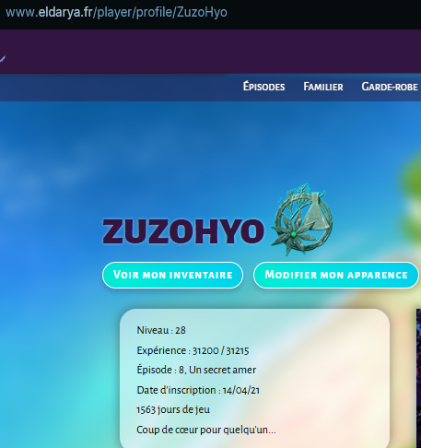Click the 'Épisode : 8, Un secret amer' line
Viewport: 421px width, 448px height.
click(x=196, y=370)
